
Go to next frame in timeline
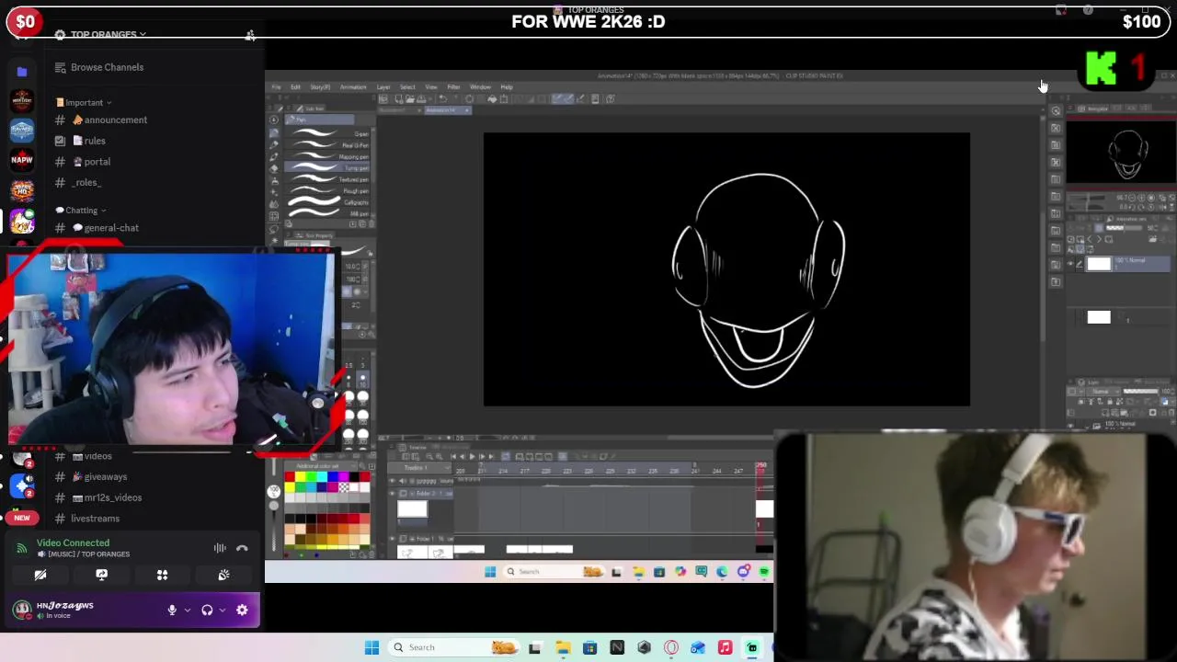tap(482, 457)
